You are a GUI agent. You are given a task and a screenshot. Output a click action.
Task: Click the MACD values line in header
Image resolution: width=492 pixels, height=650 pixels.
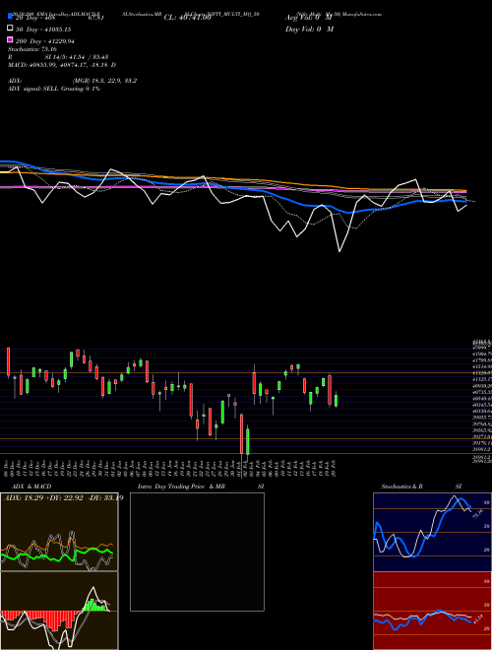pyautogui.click(x=62, y=65)
